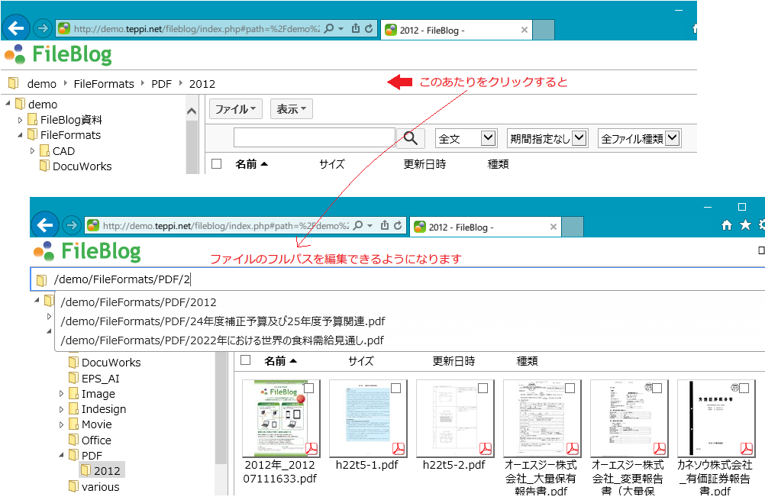Viewport: 765px width, 500px height.
Task: Toggle select-all checkbox in top window header
Action: (x=217, y=164)
